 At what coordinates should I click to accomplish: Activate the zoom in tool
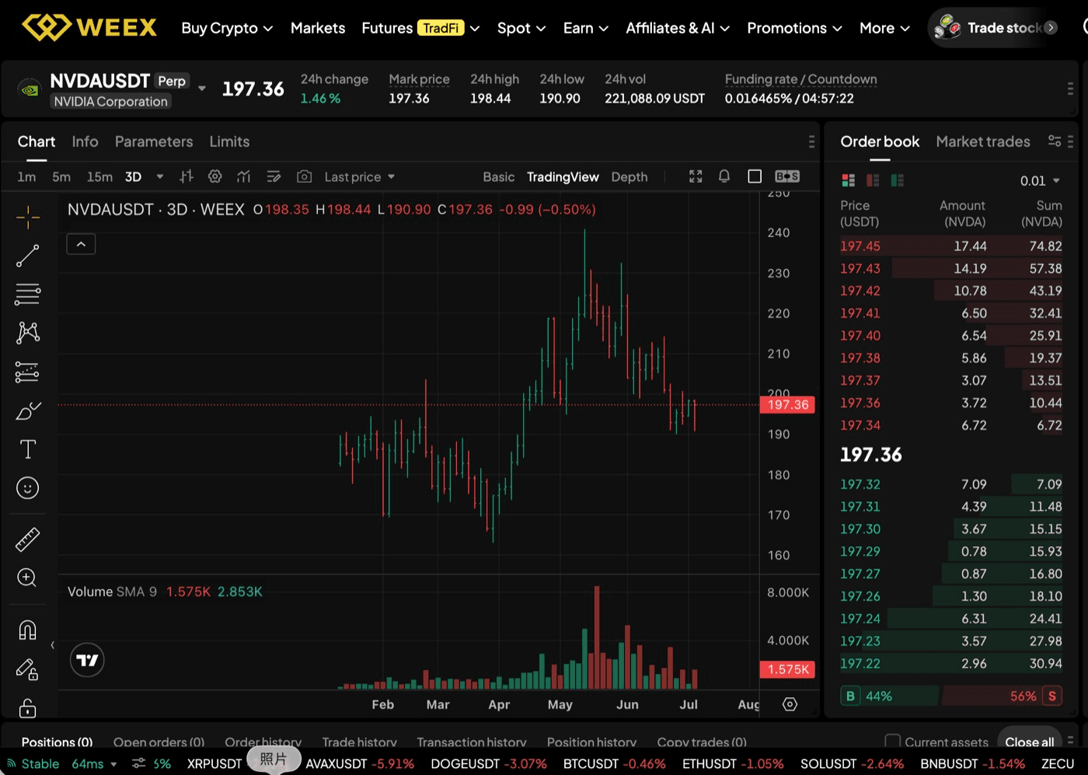pos(28,578)
